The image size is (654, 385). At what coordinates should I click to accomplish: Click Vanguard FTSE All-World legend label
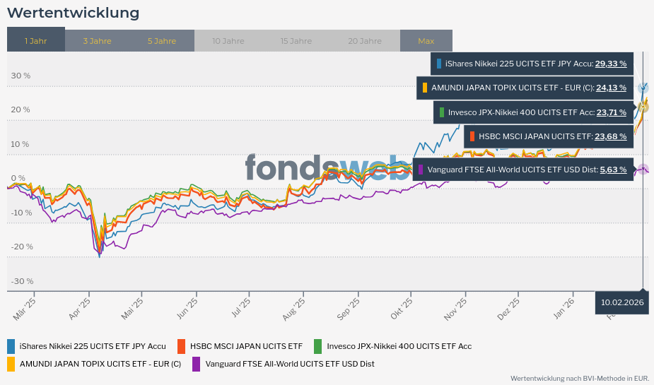[290, 364]
